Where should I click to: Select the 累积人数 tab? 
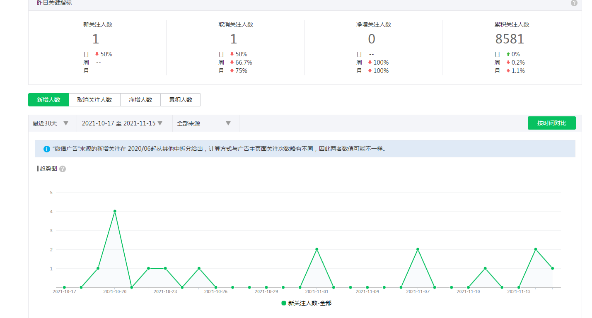click(181, 100)
